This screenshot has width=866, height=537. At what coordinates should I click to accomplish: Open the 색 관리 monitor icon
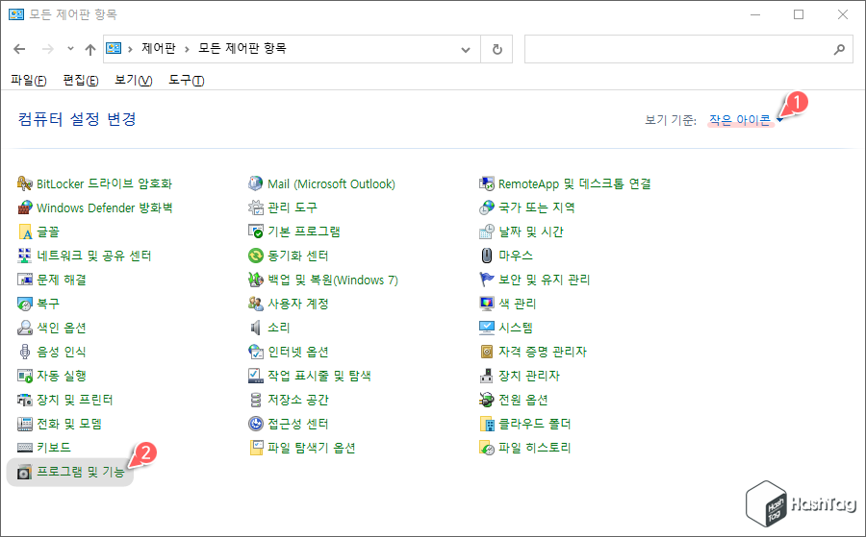(486, 304)
